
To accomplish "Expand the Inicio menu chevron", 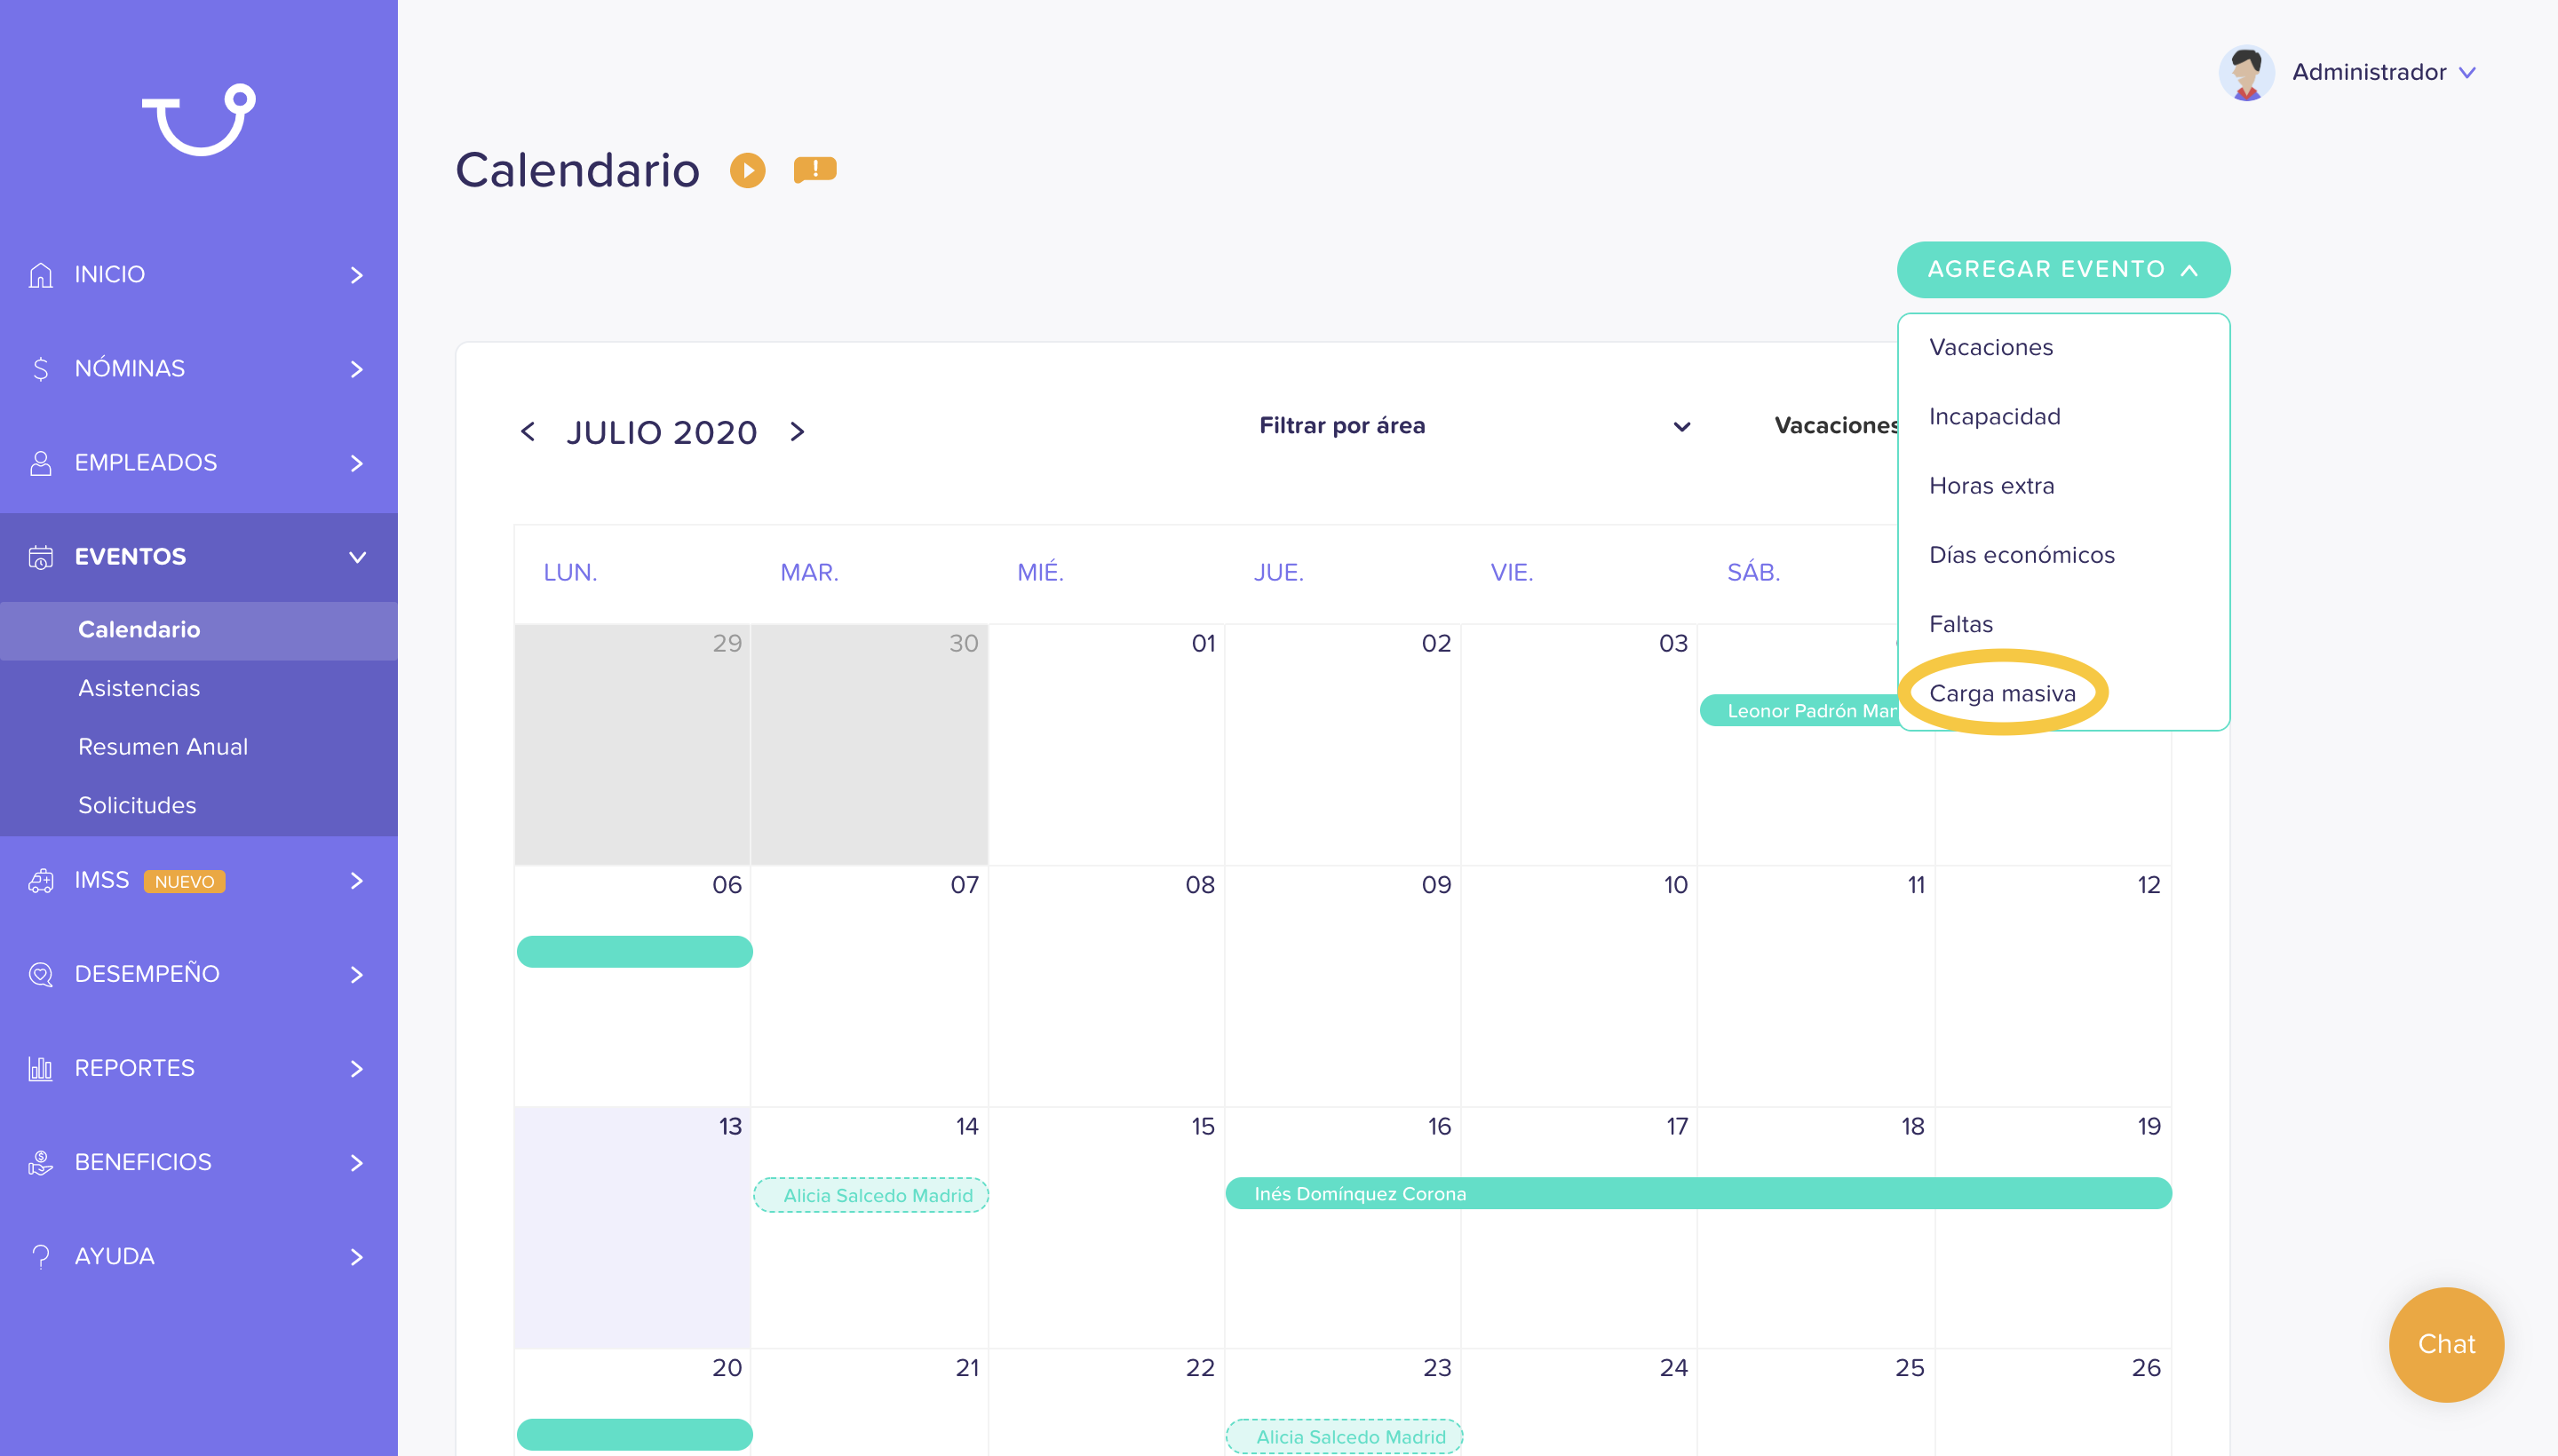I will [356, 275].
